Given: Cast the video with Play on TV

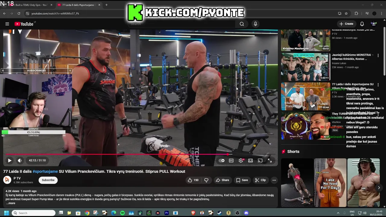Looking at the screenshot, I should (260, 161).
